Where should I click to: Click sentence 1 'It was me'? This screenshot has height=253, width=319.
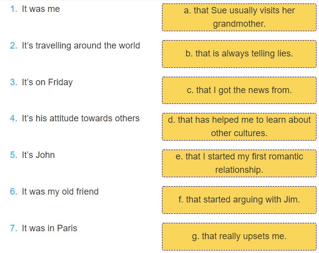click(41, 9)
